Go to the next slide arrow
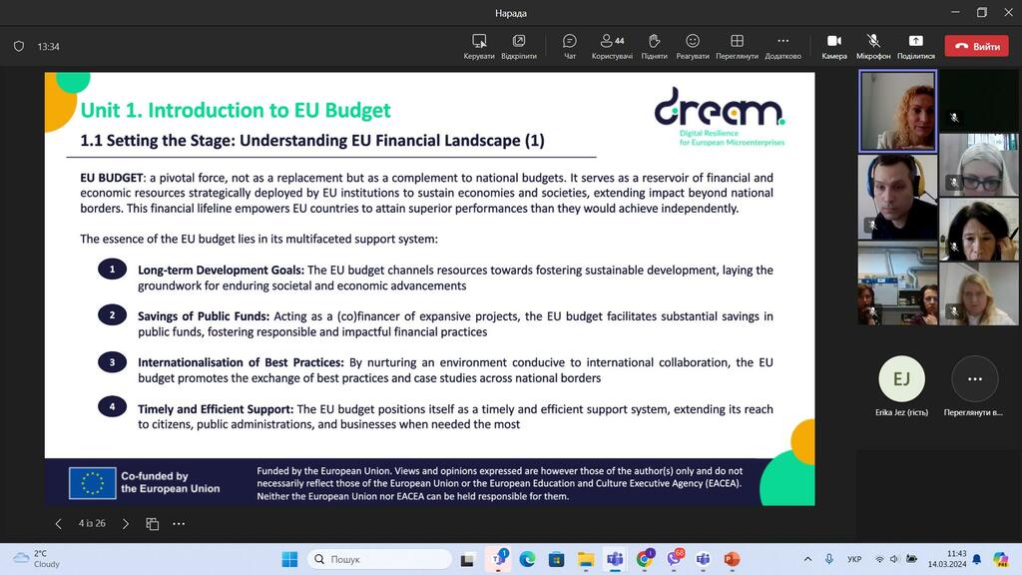The image size is (1022, 575). click(x=126, y=524)
